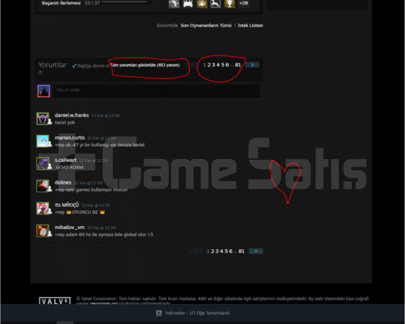Jump to page 81 in pagination above comments
Viewport: 405px width, 324px height.
pos(238,65)
